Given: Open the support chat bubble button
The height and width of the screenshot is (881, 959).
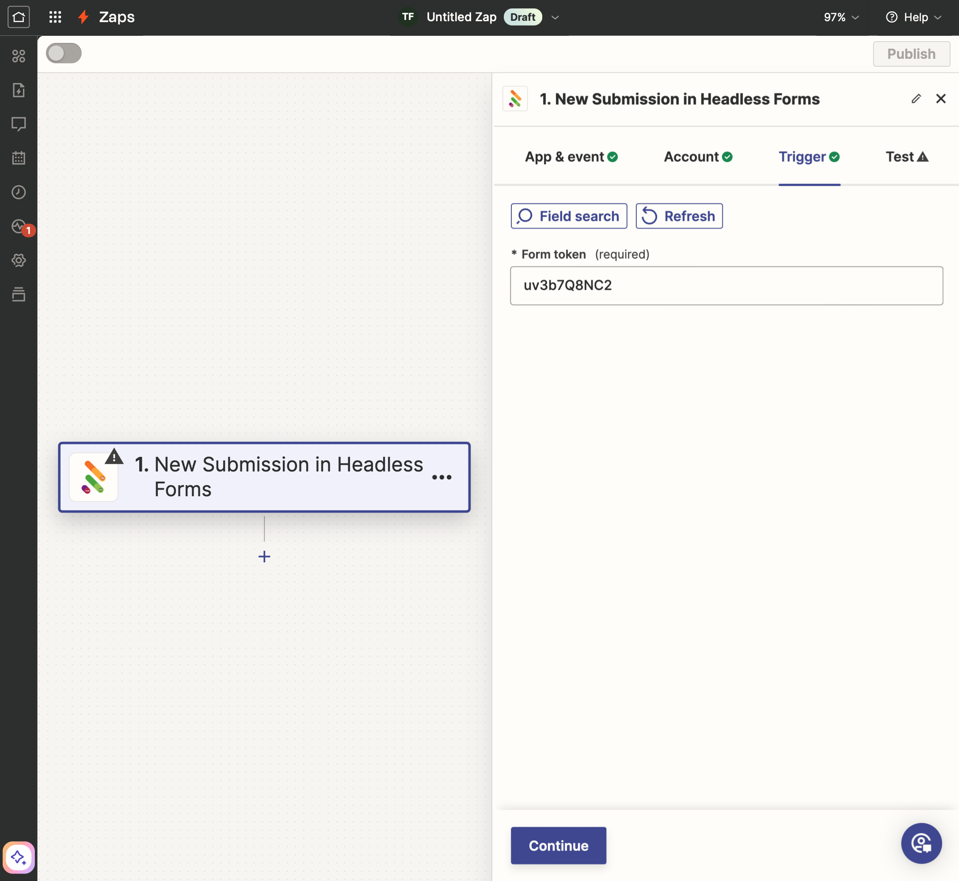Looking at the screenshot, I should tap(921, 843).
